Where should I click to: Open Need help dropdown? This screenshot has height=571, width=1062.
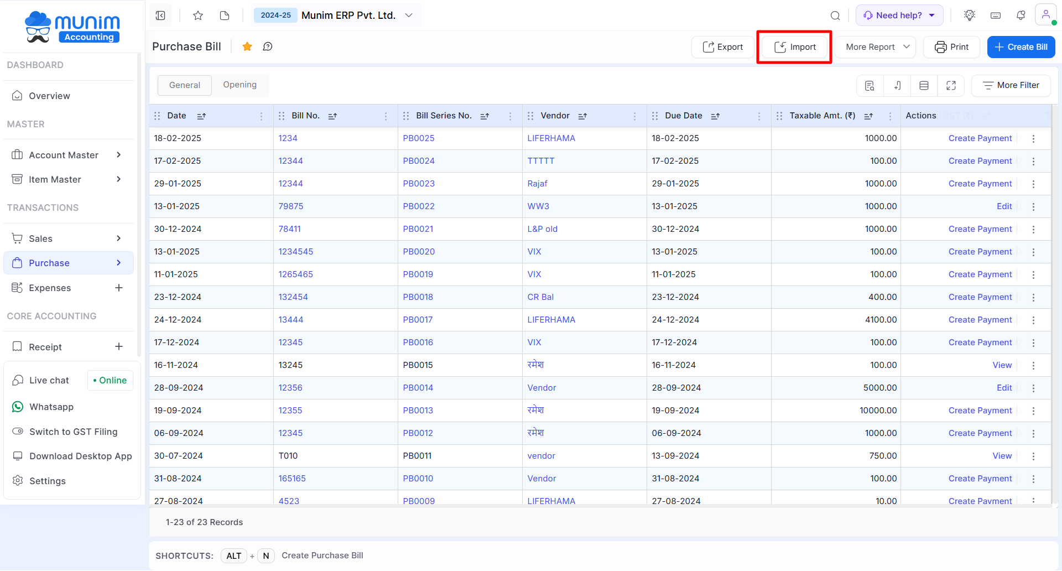[899, 15]
